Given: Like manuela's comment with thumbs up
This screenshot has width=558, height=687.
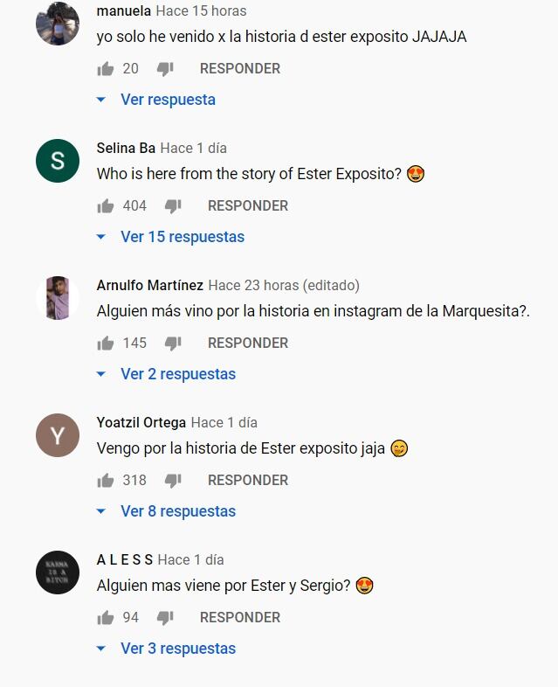Looking at the screenshot, I should (106, 69).
